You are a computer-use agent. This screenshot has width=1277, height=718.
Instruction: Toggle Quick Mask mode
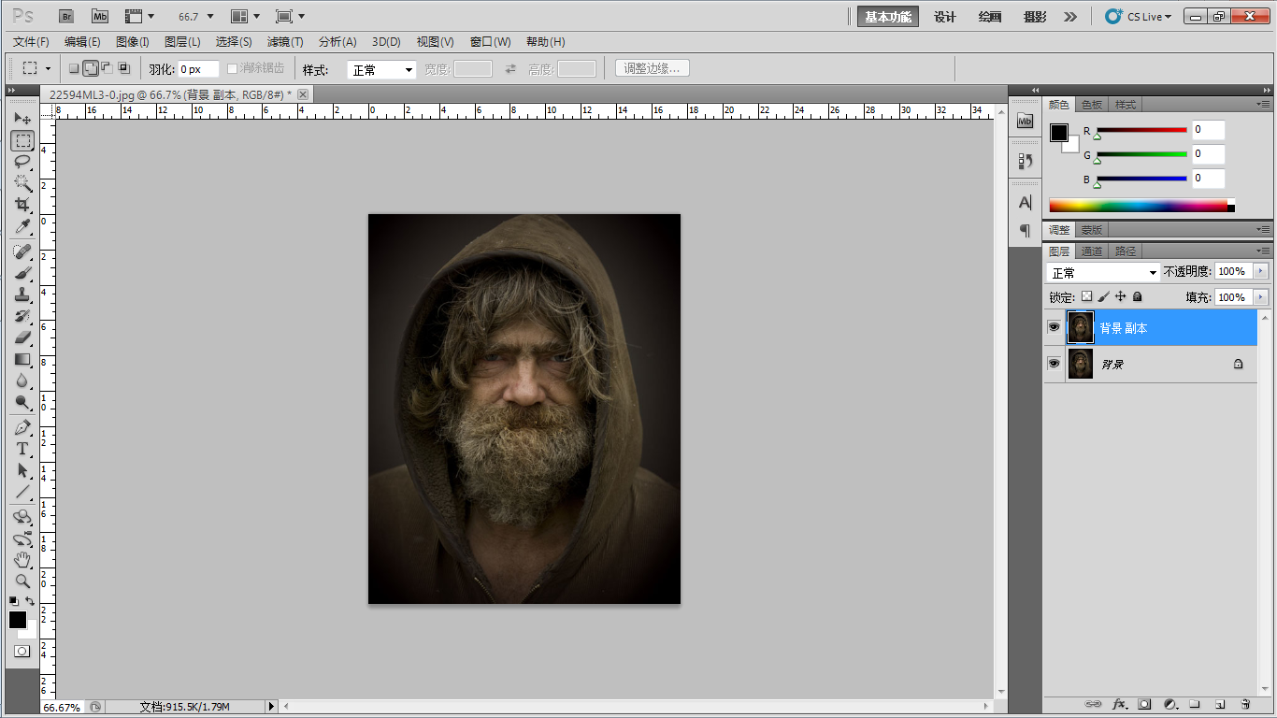click(22, 651)
